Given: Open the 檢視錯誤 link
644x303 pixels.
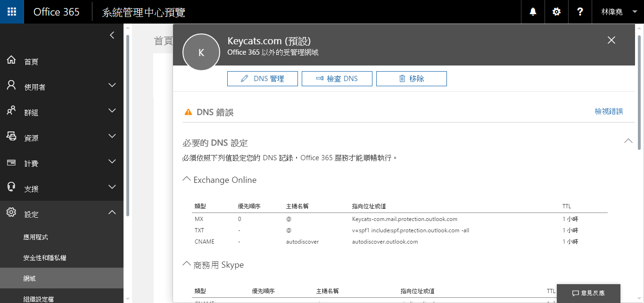Looking at the screenshot, I should pos(609,111).
